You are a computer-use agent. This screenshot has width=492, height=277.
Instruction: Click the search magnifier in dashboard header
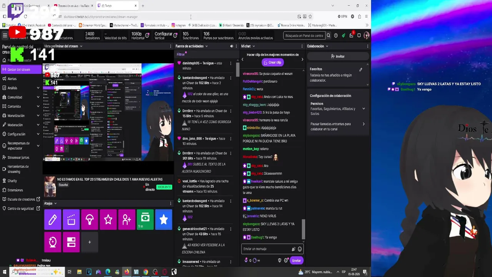click(328, 35)
